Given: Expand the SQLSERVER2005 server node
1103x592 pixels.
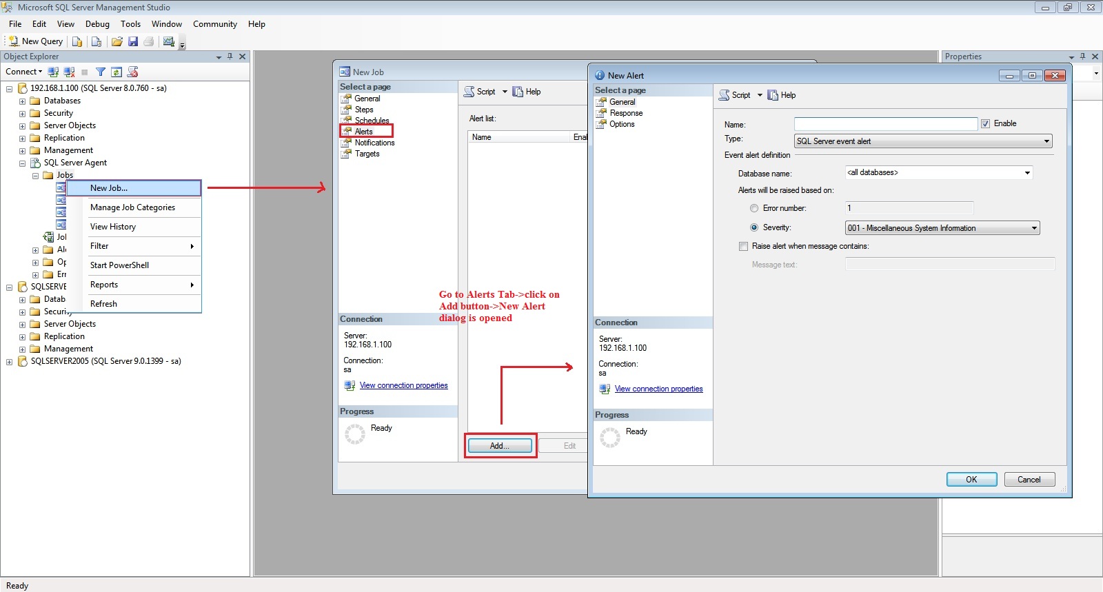Looking at the screenshot, I should [x=9, y=362].
